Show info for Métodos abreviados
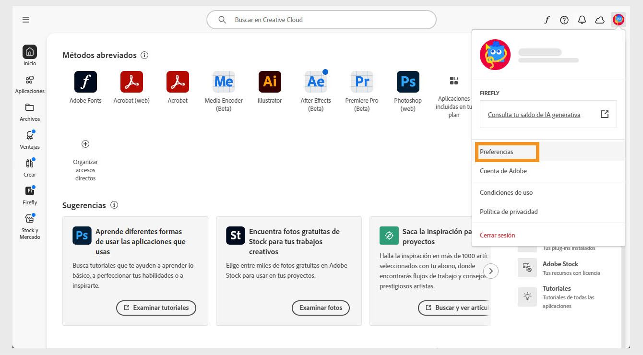The height and width of the screenshot is (355, 643). [144, 55]
